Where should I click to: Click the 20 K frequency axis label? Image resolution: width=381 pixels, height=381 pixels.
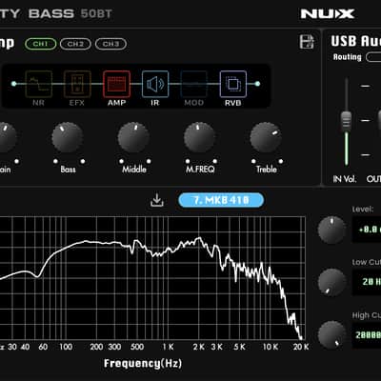tap(301, 347)
